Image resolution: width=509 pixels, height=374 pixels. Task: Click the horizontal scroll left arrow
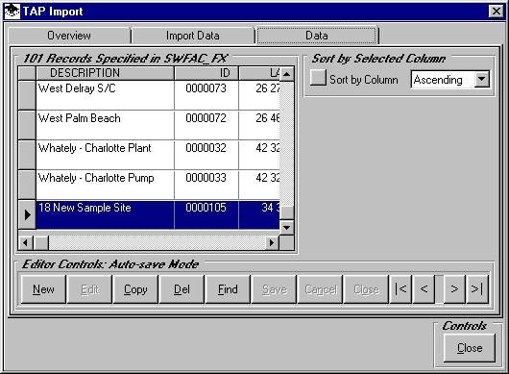pyautogui.click(x=26, y=242)
